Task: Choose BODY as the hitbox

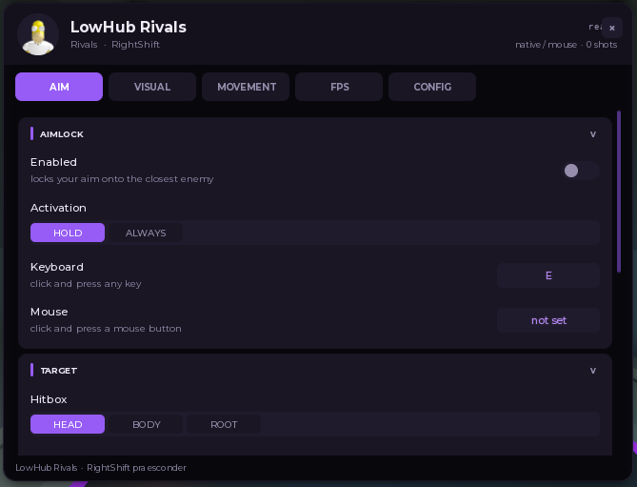Action: tap(146, 424)
